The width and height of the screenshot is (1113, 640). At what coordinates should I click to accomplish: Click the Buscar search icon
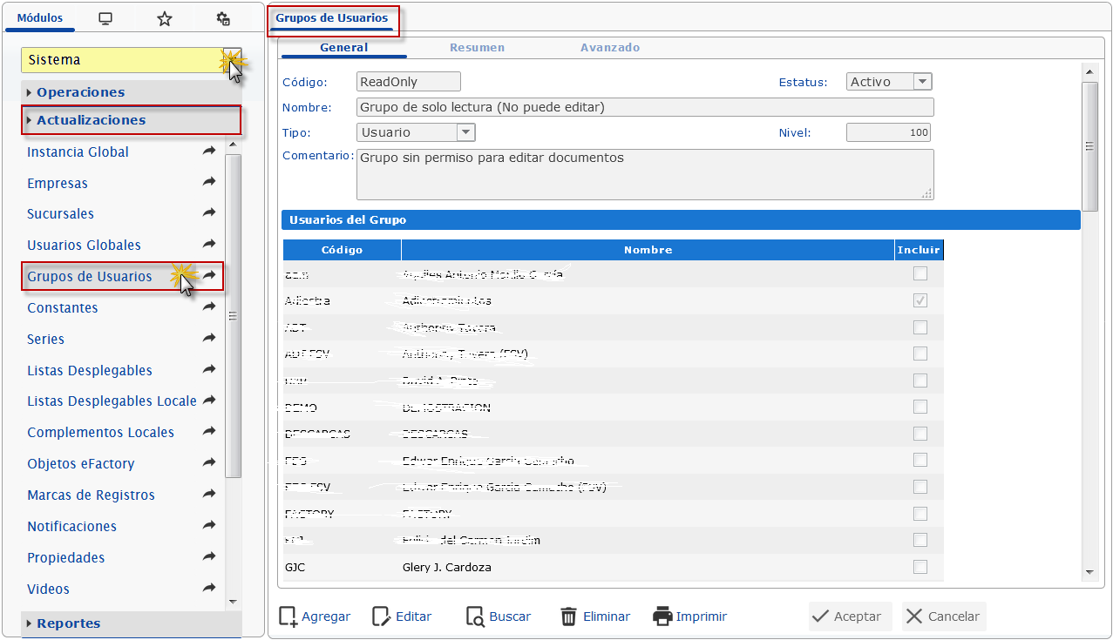pyautogui.click(x=475, y=616)
